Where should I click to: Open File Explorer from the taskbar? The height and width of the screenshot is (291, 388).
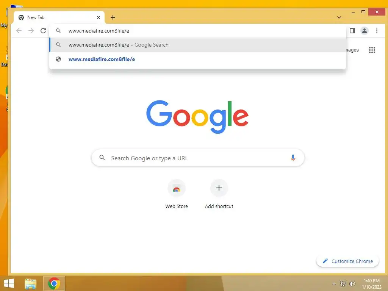(30, 283)
